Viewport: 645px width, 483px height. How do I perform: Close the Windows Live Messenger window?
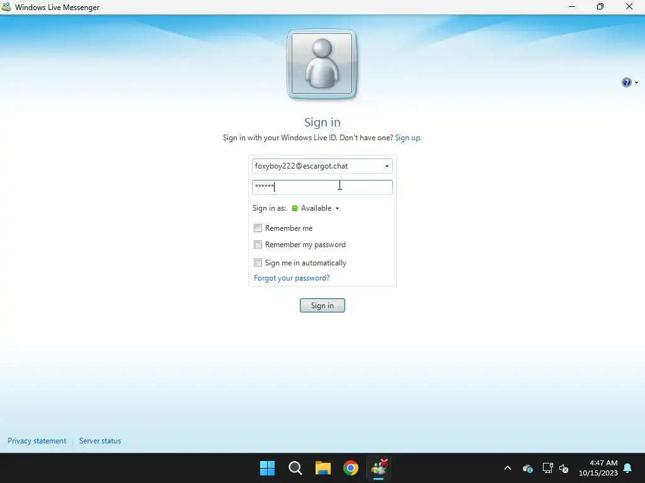click(629, 6)
